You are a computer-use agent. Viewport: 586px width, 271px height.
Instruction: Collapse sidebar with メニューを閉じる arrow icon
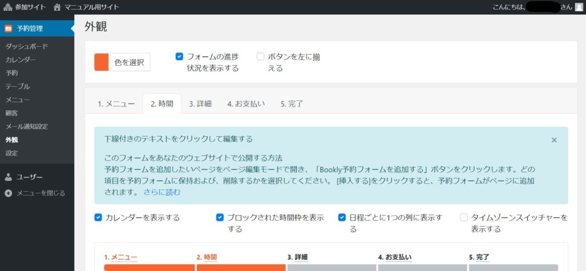(x=8, y=193)
